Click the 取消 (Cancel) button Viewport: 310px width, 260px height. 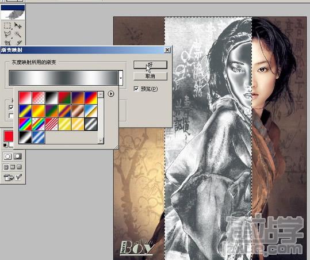(x=150, y=76)
